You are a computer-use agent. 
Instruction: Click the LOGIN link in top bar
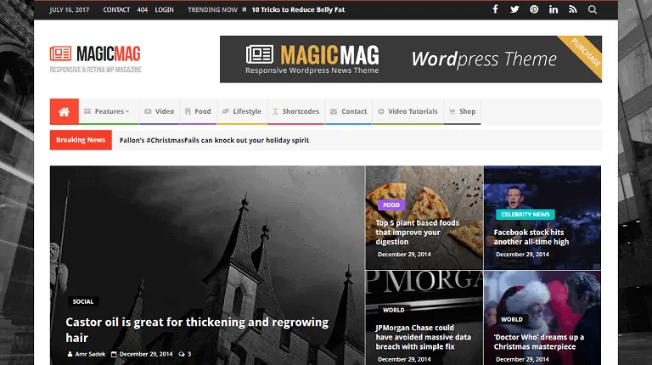click(x=164, y=9)
